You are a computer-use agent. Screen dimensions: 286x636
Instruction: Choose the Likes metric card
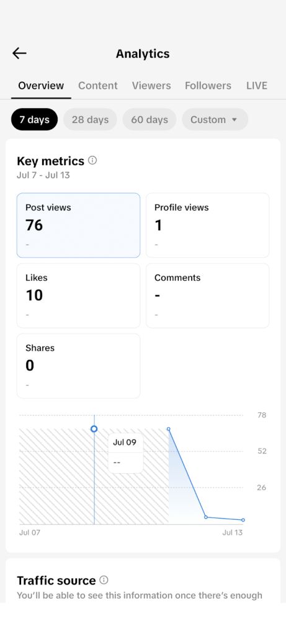pos(79,296)
